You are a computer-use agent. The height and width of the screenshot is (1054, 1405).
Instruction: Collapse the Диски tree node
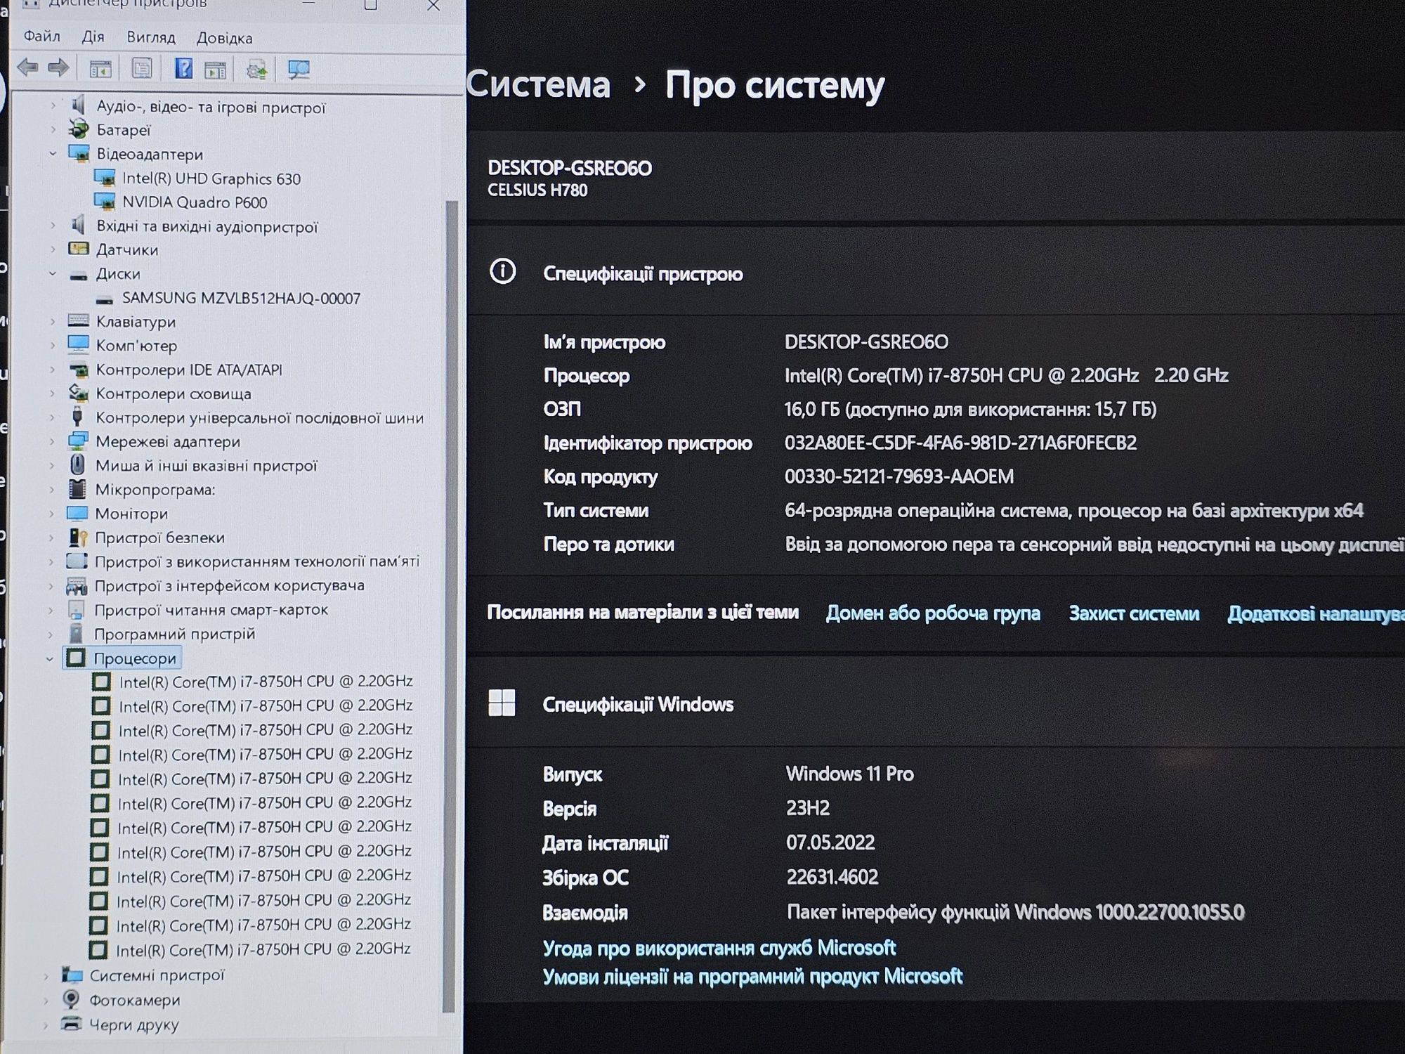[x=53, y=273]
